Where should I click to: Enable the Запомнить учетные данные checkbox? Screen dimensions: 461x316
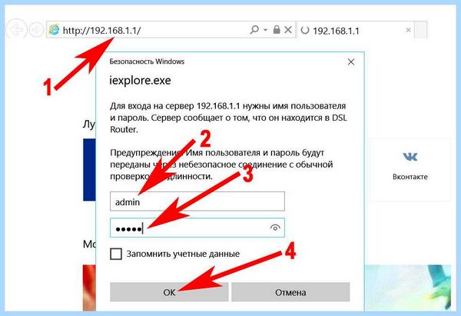pos(116,254)
